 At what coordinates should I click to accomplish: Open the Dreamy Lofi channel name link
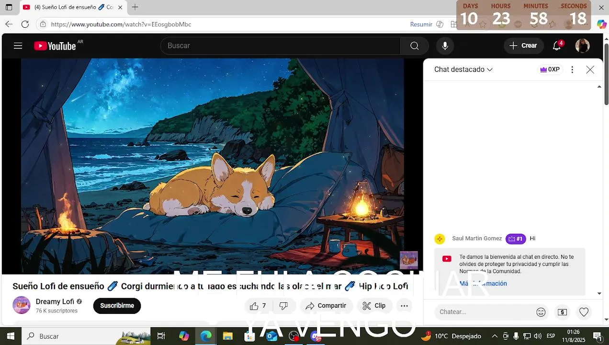pyautogui.click(x=55, y=301)
